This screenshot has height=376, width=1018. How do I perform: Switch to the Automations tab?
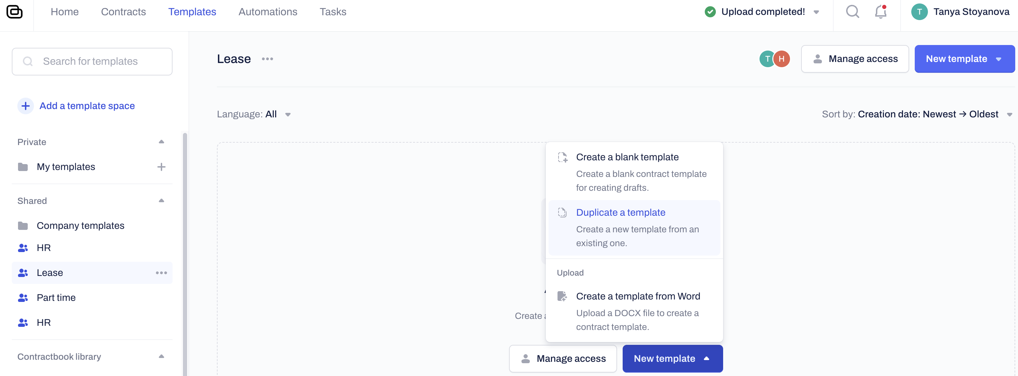[267, 12]
